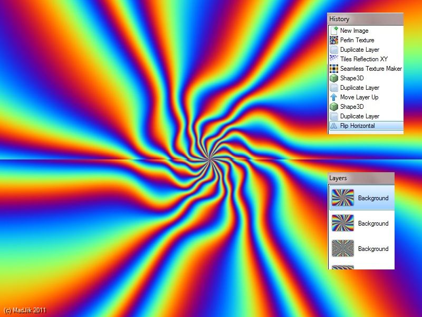Screen dimensions: 422x317
Task: Click the top layer's 'Background' label
Action: point(373,198)
